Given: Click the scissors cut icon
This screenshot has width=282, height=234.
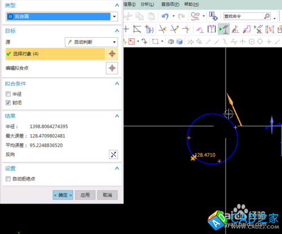Looking at the screenshot, I should [128, 16].
